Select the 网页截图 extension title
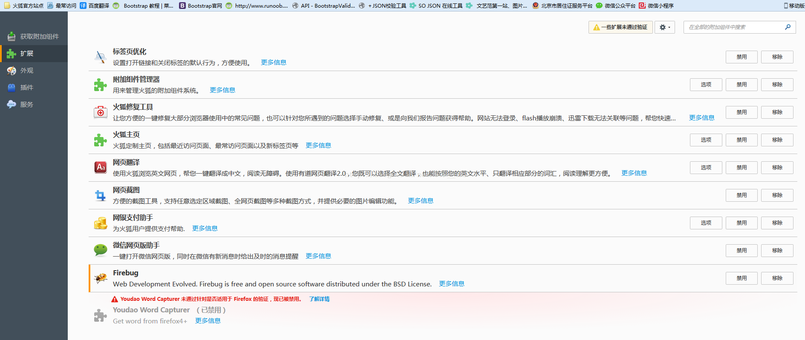The width and height of the screenshot is (805, 340). pos(126,190)
